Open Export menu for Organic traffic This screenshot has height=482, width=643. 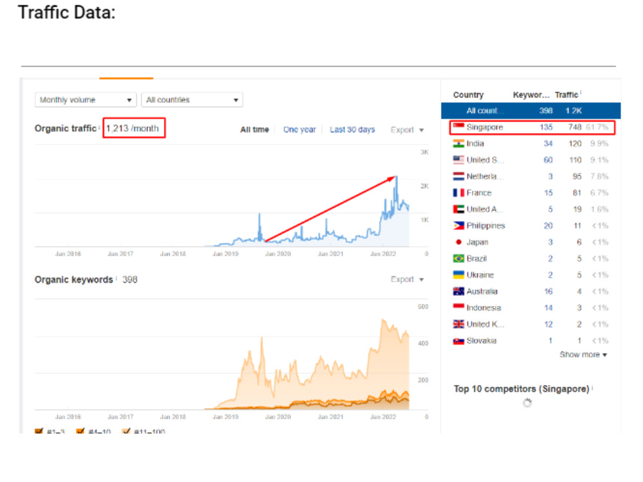[407, 130]
